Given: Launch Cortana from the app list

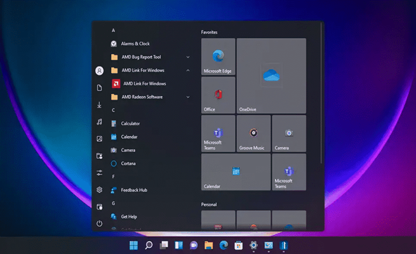Looking at the screenshot, I should [128, 163].
